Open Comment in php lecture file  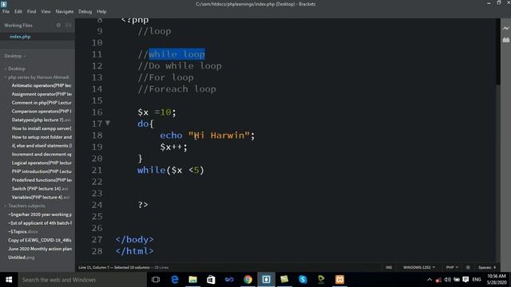(x=42, y=103)
